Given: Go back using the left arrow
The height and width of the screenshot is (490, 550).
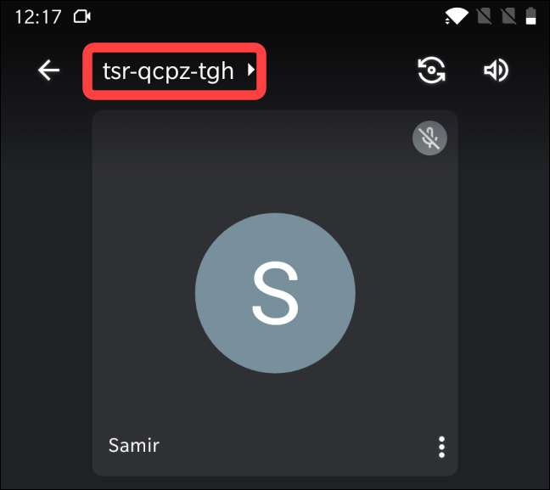Looking at the screenshot, I should [x=48, y=70].
